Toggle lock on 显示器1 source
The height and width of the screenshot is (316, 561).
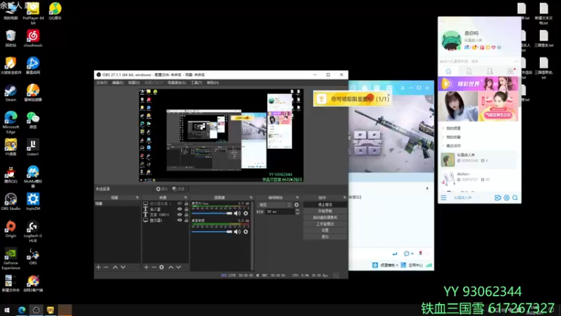point(186,220)
